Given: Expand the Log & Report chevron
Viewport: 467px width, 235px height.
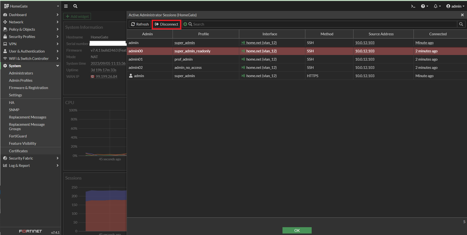Looking at the screenshot, I should coord(58,165).
